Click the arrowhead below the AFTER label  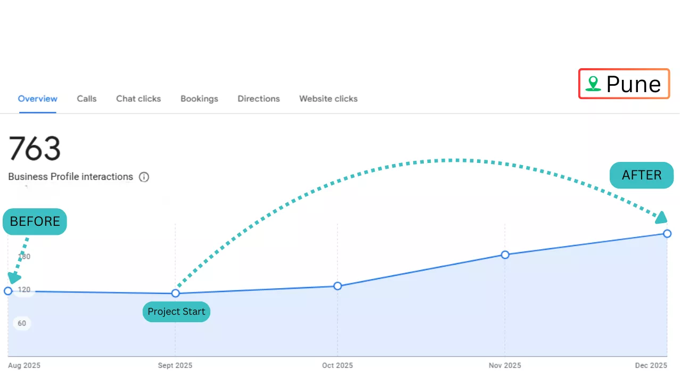coord(661,217)
